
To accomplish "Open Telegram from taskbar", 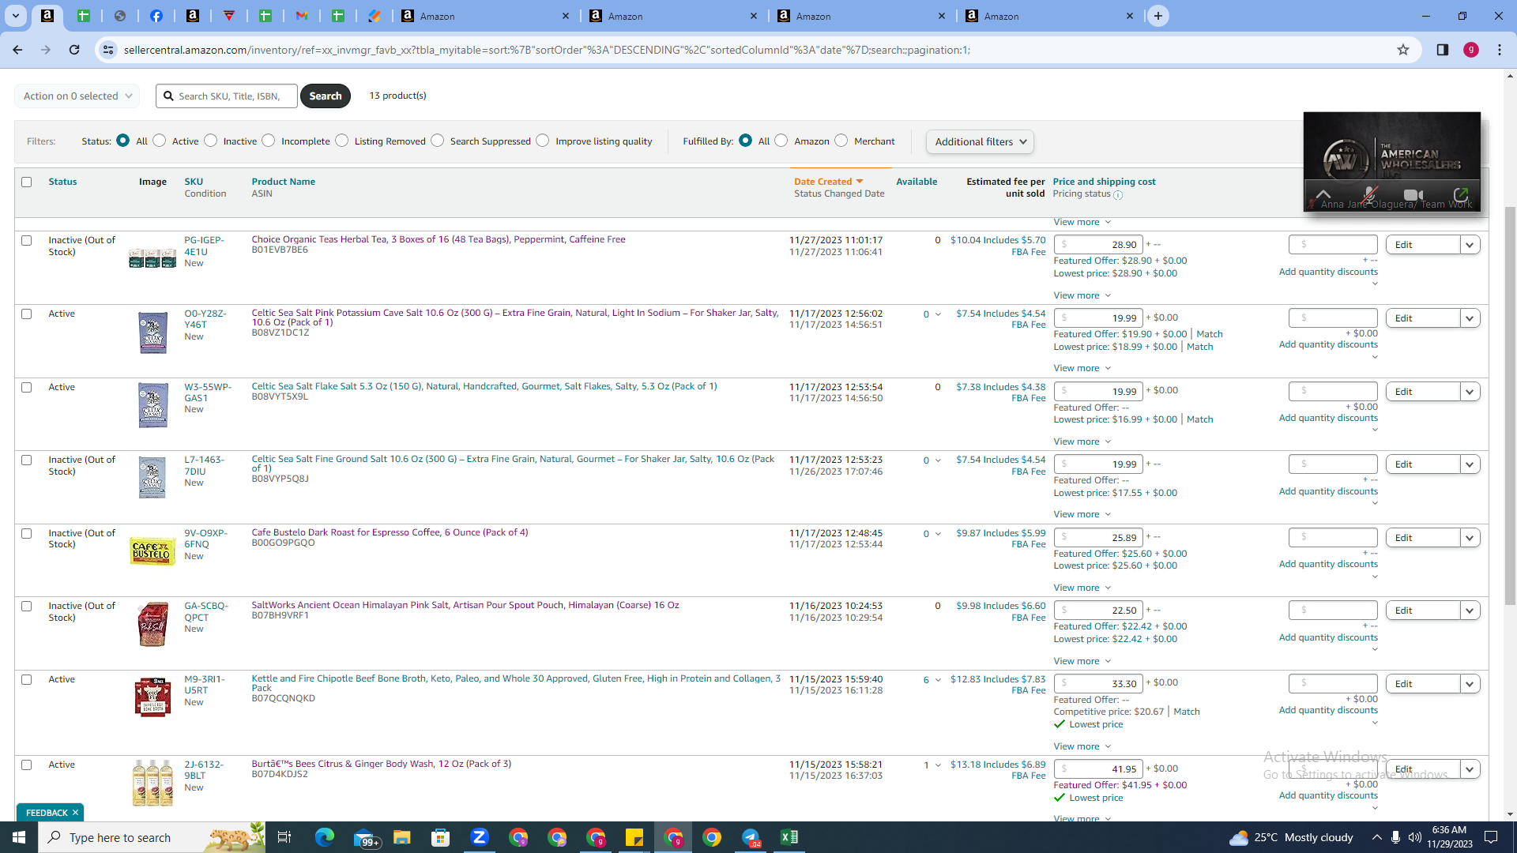I will tap(751, 837).
